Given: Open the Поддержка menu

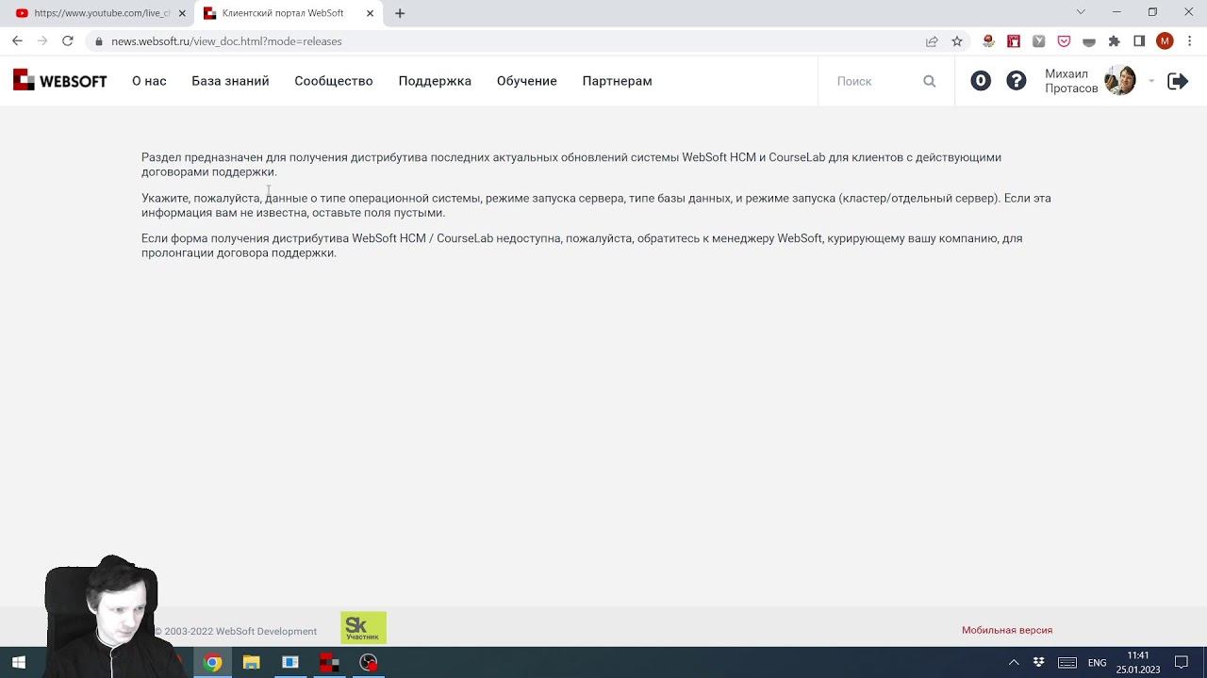Looking at the screenshot, I should [435, 81].
